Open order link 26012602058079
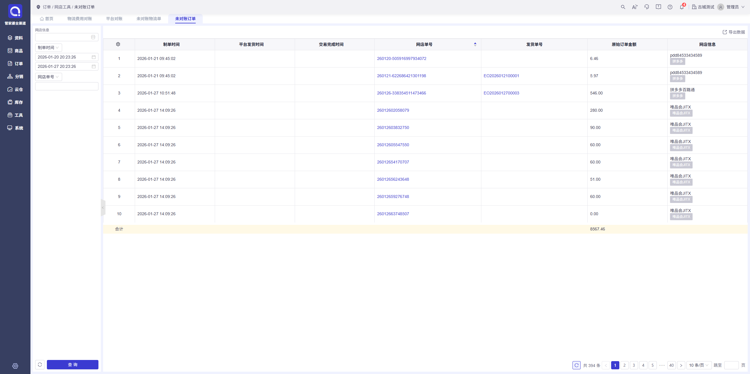Image resolution: width=750 pixels, height=374 pixels. tap(393, 110)
